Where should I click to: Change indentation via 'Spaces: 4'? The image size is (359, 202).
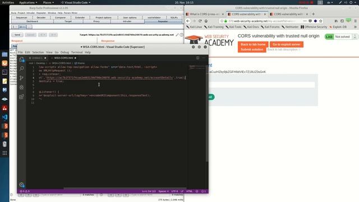tap(163, 191)
